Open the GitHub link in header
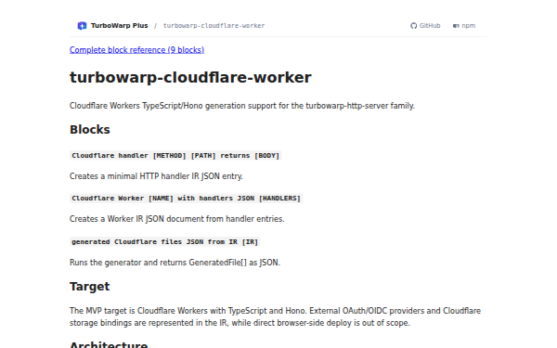This screenshot has height=348, width=557. [x=425, y=26]
